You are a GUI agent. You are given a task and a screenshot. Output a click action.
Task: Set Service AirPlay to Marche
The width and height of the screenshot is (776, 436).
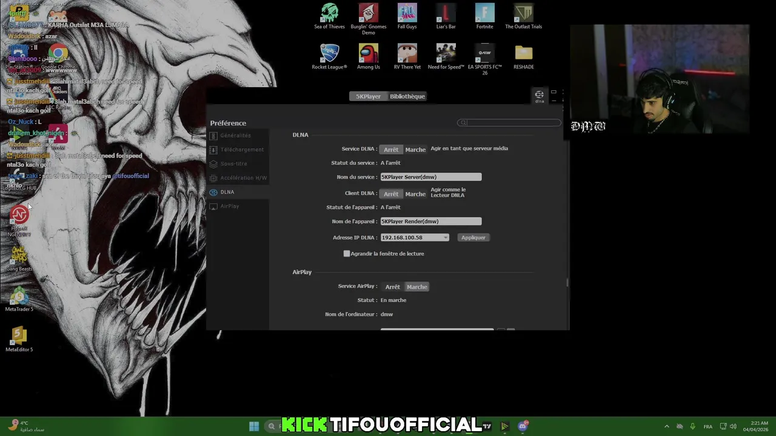point(417,286)
